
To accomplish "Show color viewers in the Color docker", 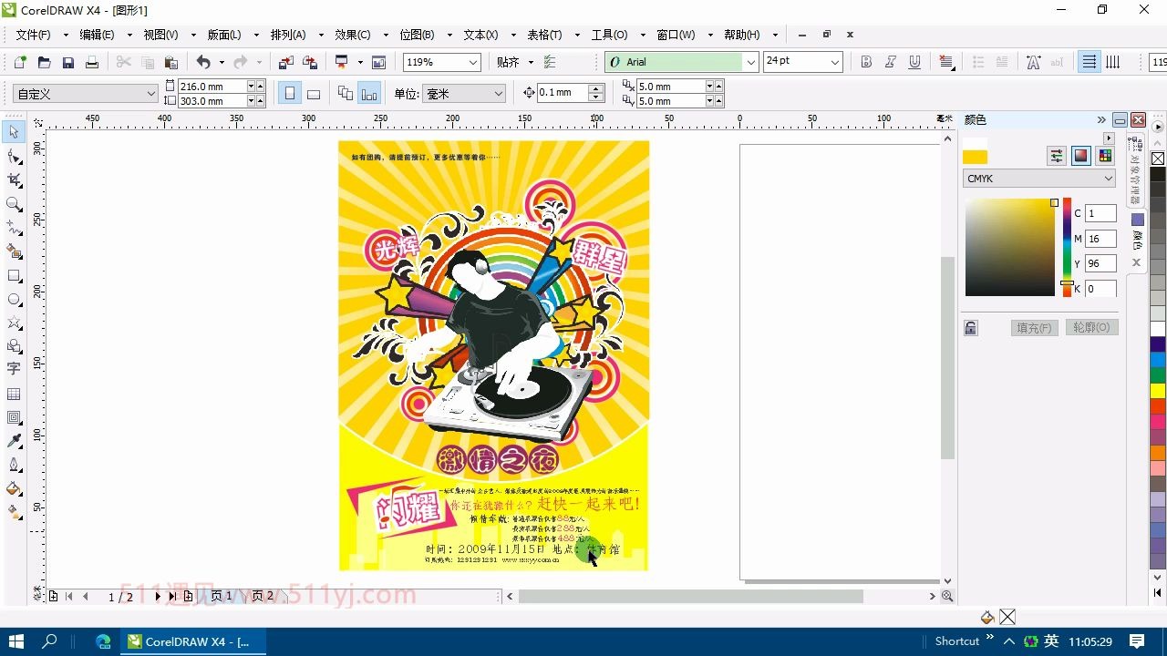I will 1080,156.
